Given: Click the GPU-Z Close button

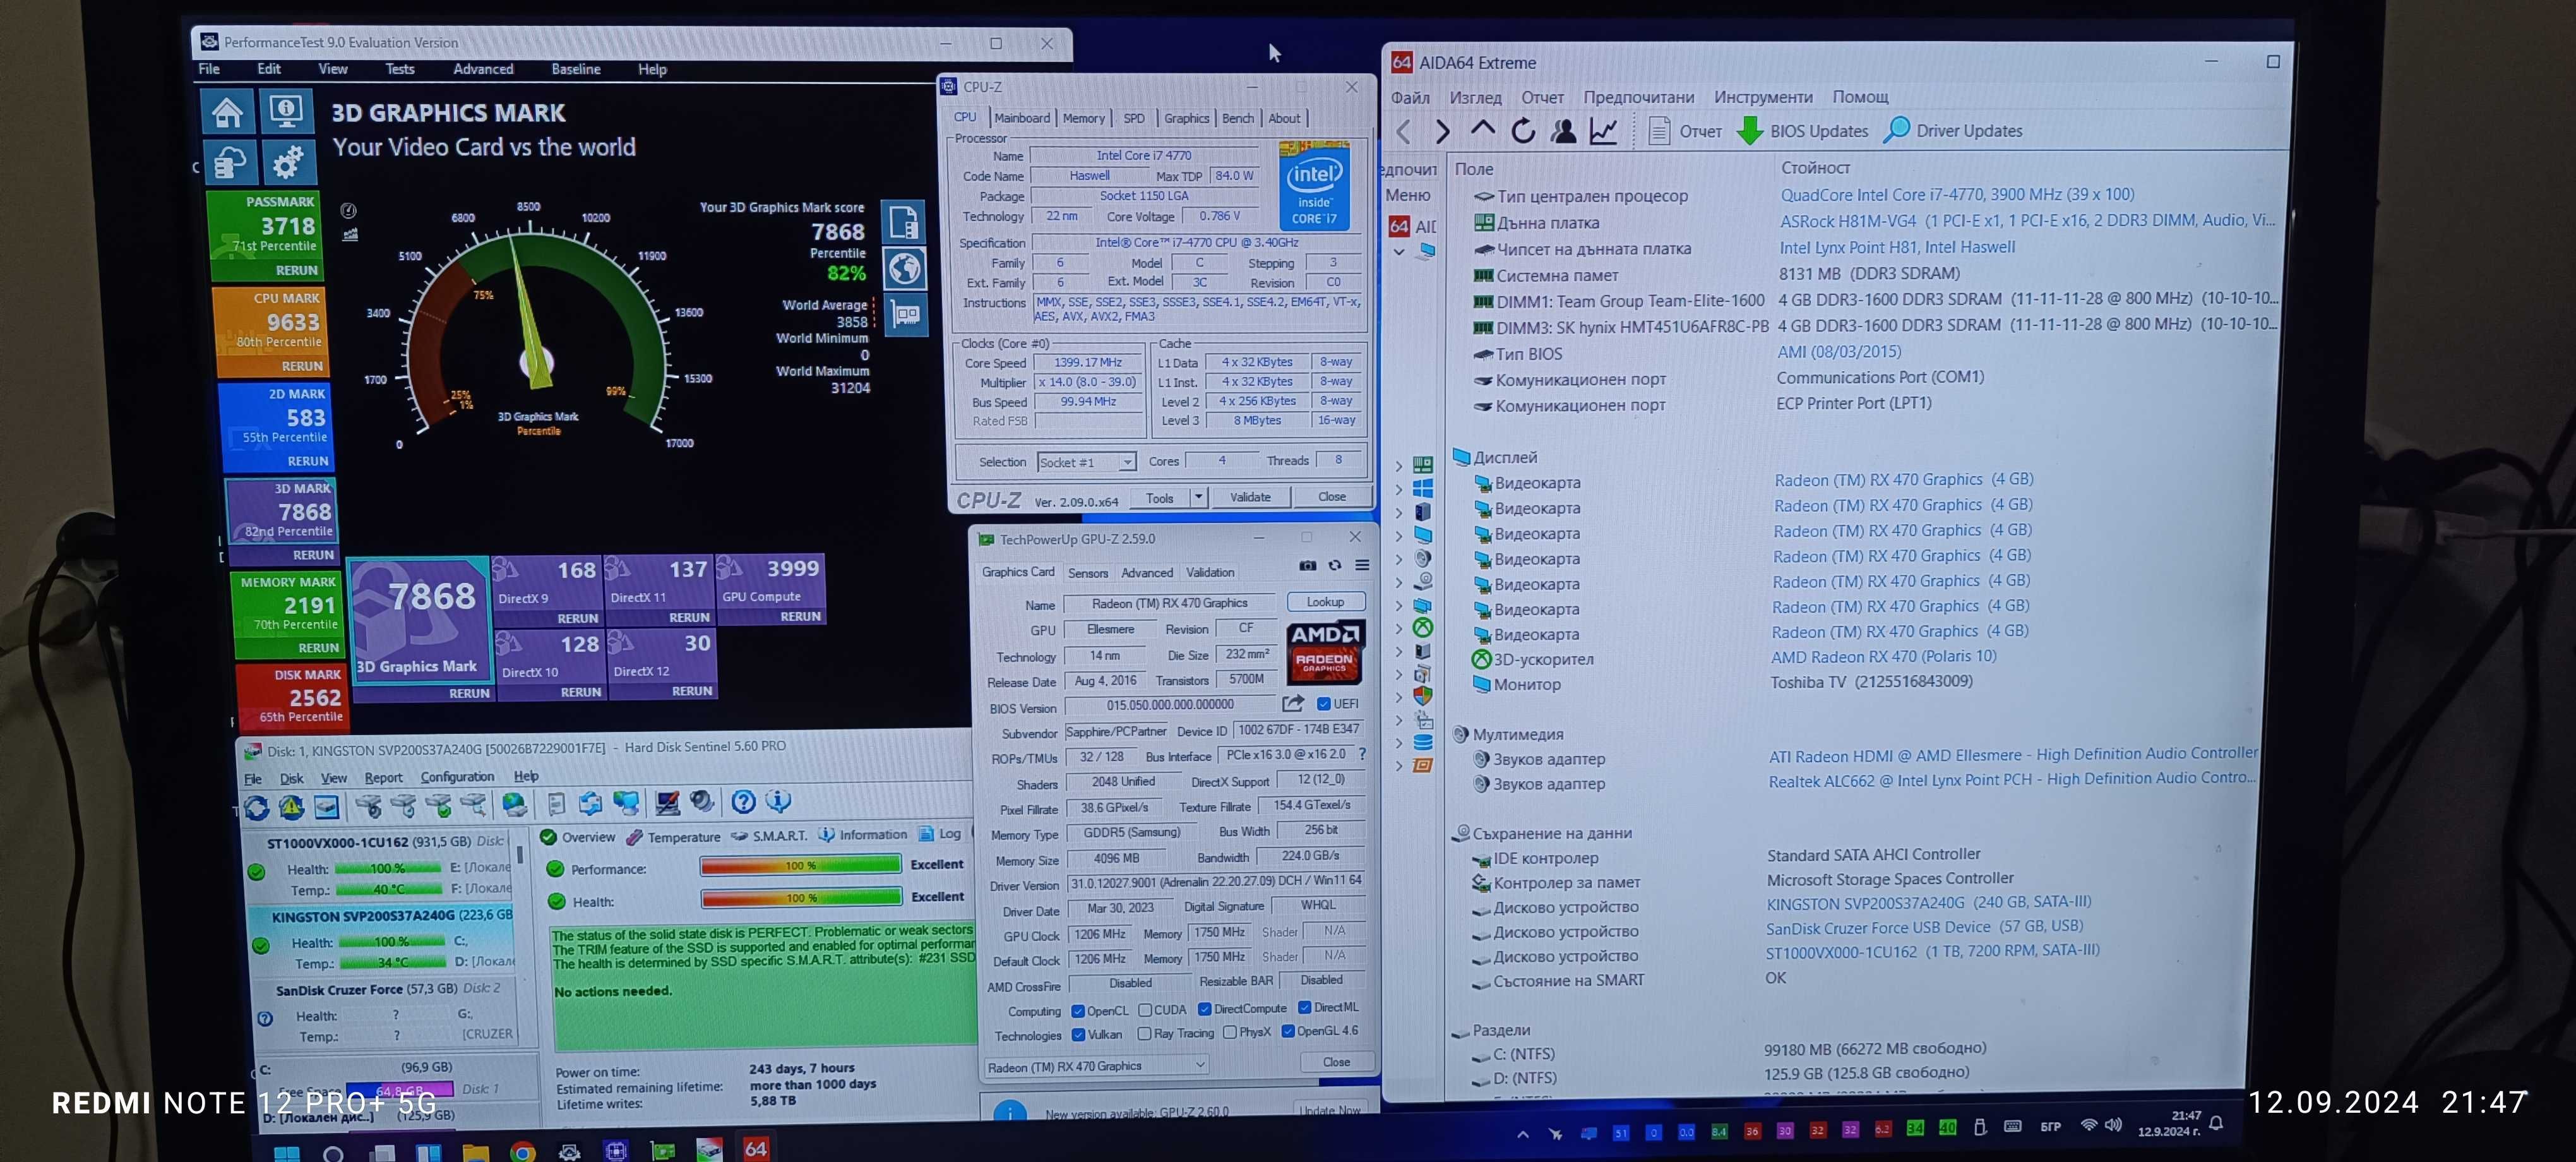Looking at the screenshot, I should click(1336, 1062).
